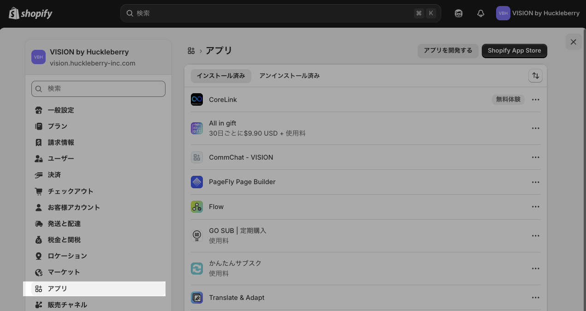Open Translate & Adapt app
Viewport: 586px width, 311px height.
366,298
